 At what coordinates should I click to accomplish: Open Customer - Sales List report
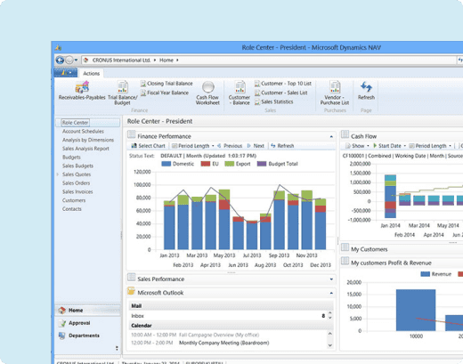pos(280,93)
